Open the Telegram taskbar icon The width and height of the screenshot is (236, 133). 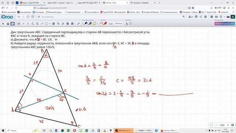pyautogui.click(x=156, y=130)
